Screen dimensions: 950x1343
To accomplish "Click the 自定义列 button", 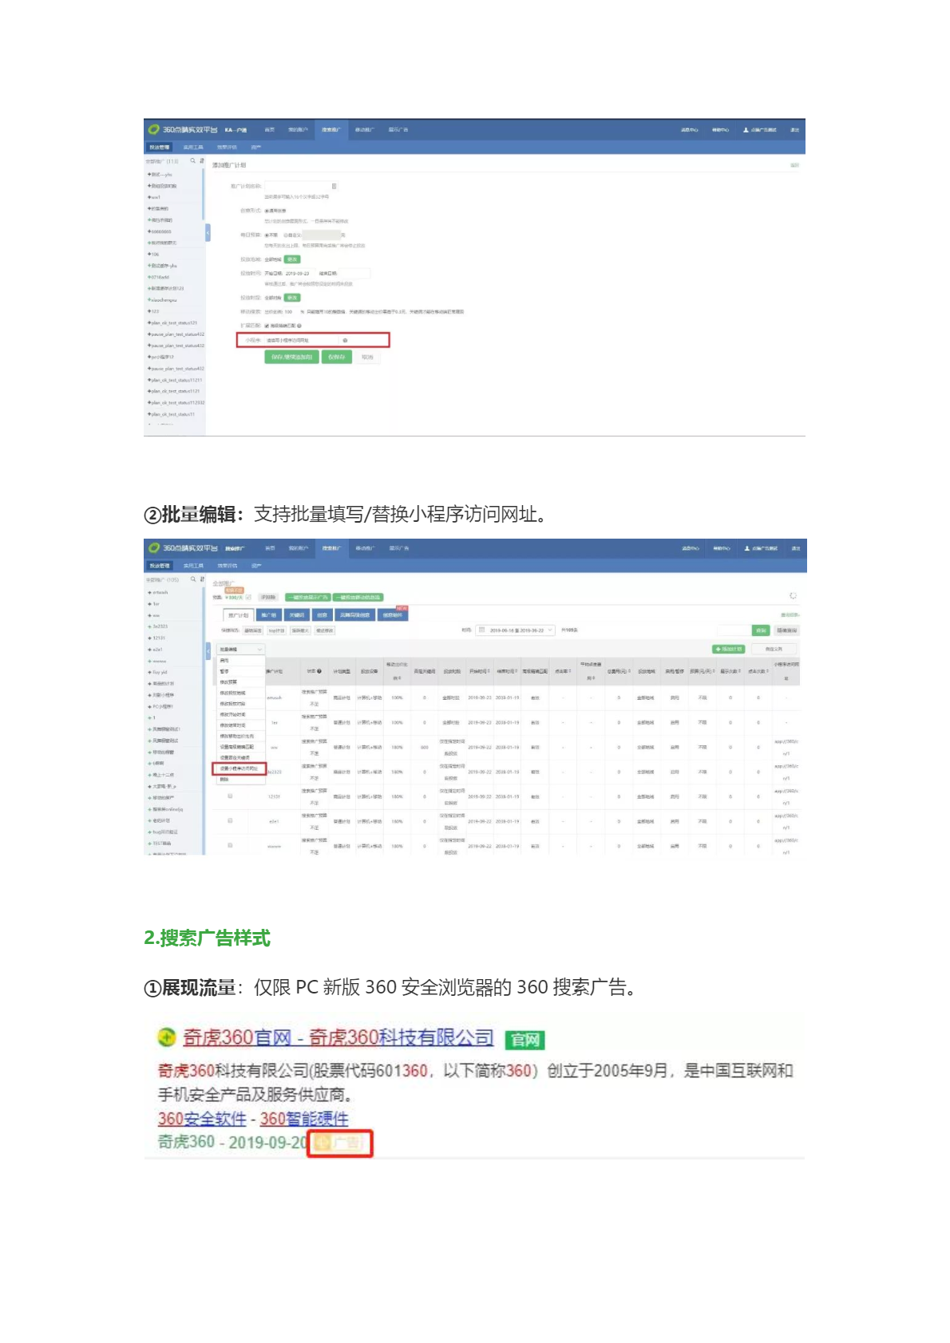I will coord(774,649).
